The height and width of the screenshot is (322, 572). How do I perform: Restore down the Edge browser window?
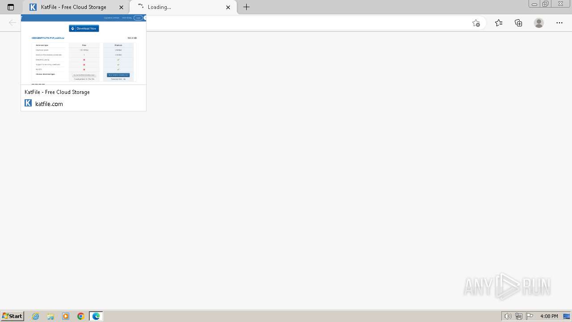click(546, 4)
